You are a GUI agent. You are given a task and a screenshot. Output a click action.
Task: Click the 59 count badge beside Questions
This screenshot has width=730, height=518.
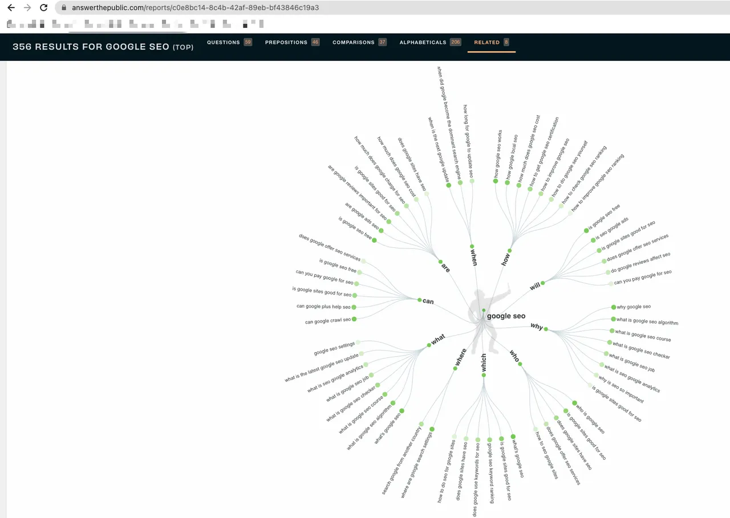point(248,42)
